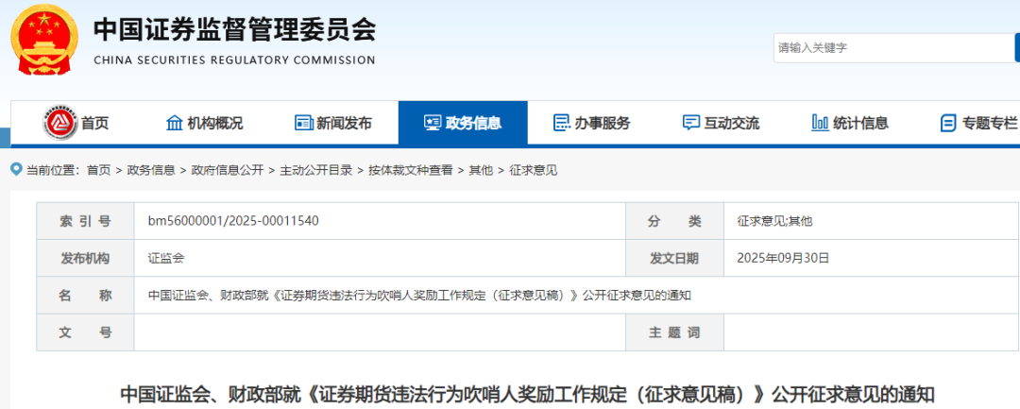
Task: Click the date 2025年09月30日
Action: click(x=783, y=258)
